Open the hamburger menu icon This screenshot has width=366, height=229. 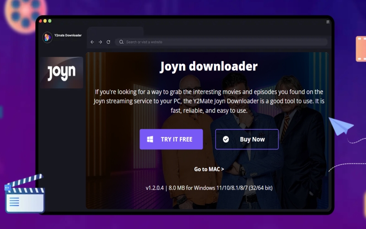(328, 22)
